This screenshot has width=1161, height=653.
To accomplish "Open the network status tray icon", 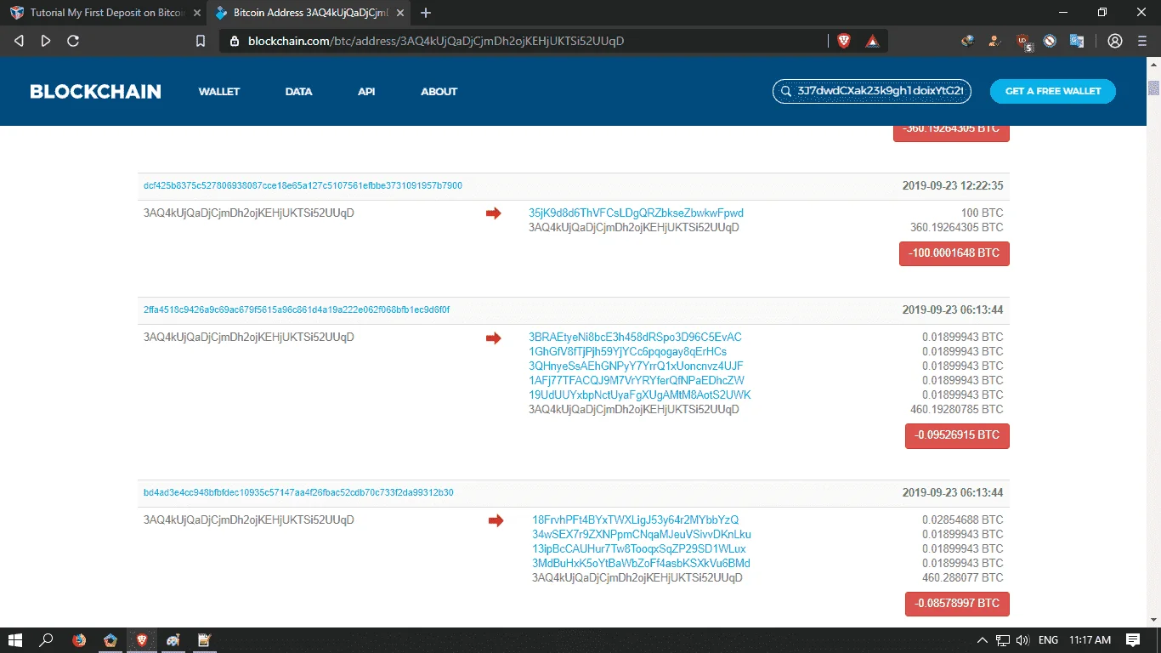I will (x=1003, y=640).
